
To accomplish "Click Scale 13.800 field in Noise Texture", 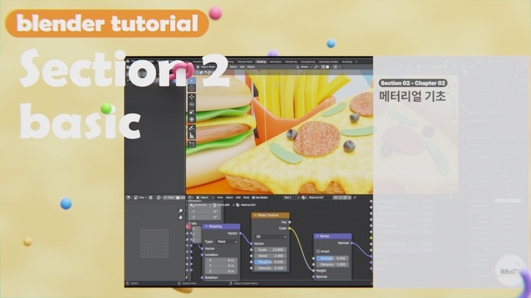I will pos(270,249).
